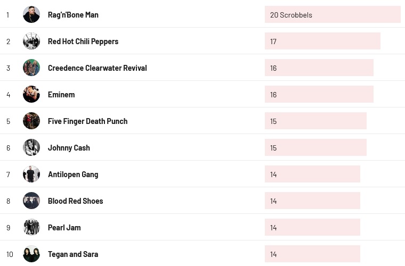The height and width of the screenshot is (266, 405).
Task: Select Eminem's round profile picture
Action: click(31, 94)
